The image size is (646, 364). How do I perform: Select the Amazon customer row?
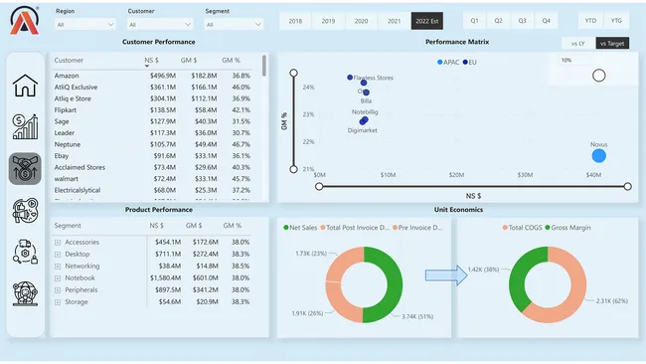point(152,76)
